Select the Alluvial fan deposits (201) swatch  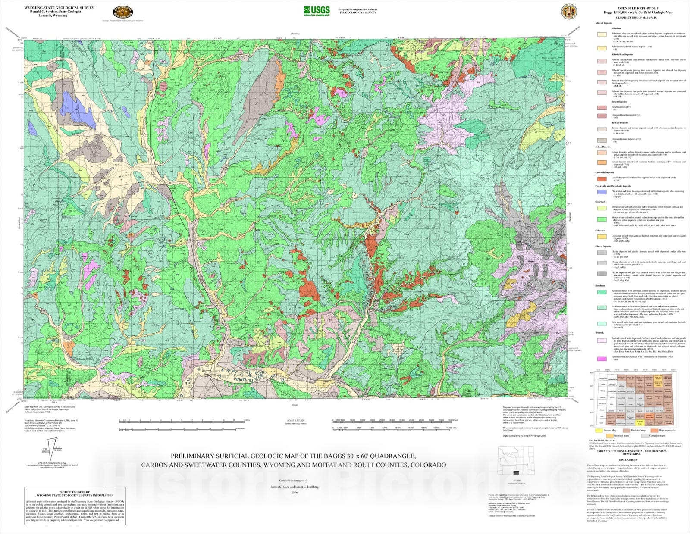coord(602,61)
